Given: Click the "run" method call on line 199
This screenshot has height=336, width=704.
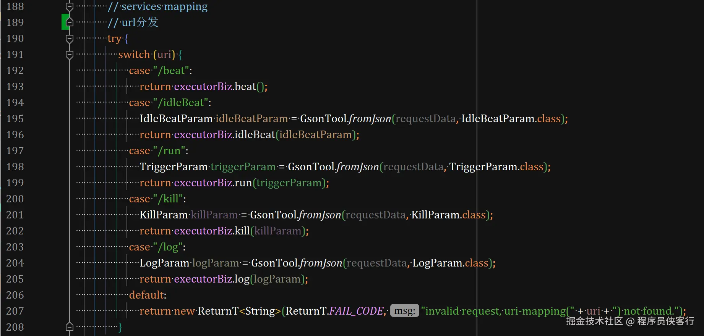Looking at the screenshot, I should pos(243,183).
